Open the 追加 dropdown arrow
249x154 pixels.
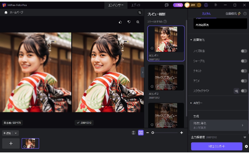pos(15,133)
